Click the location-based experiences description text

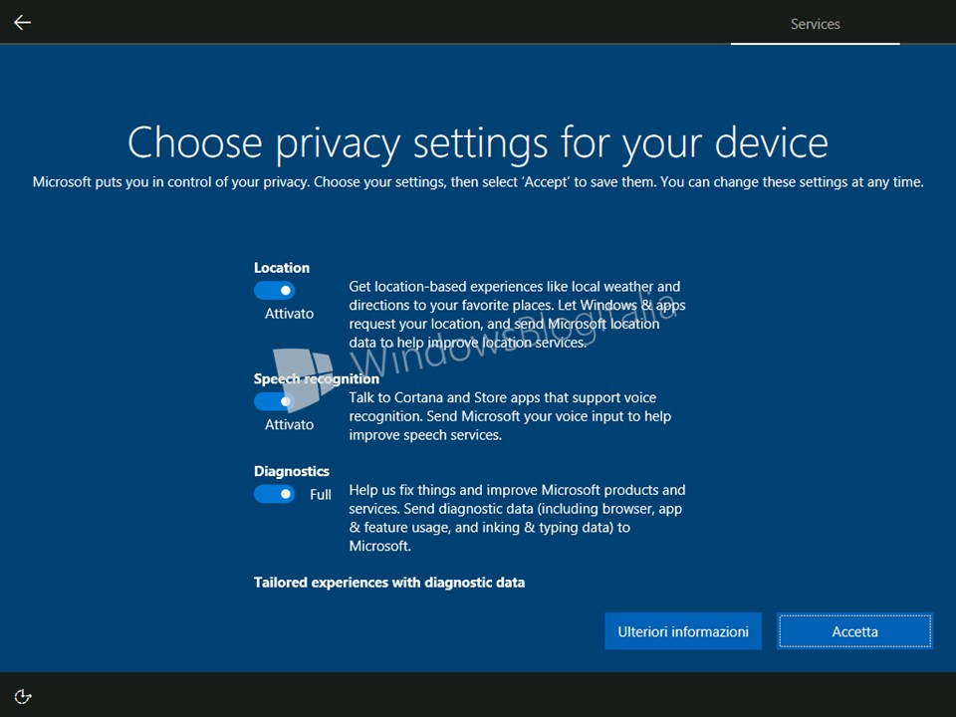517,315
